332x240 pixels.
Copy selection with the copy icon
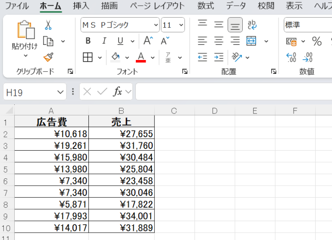point(48,41)
